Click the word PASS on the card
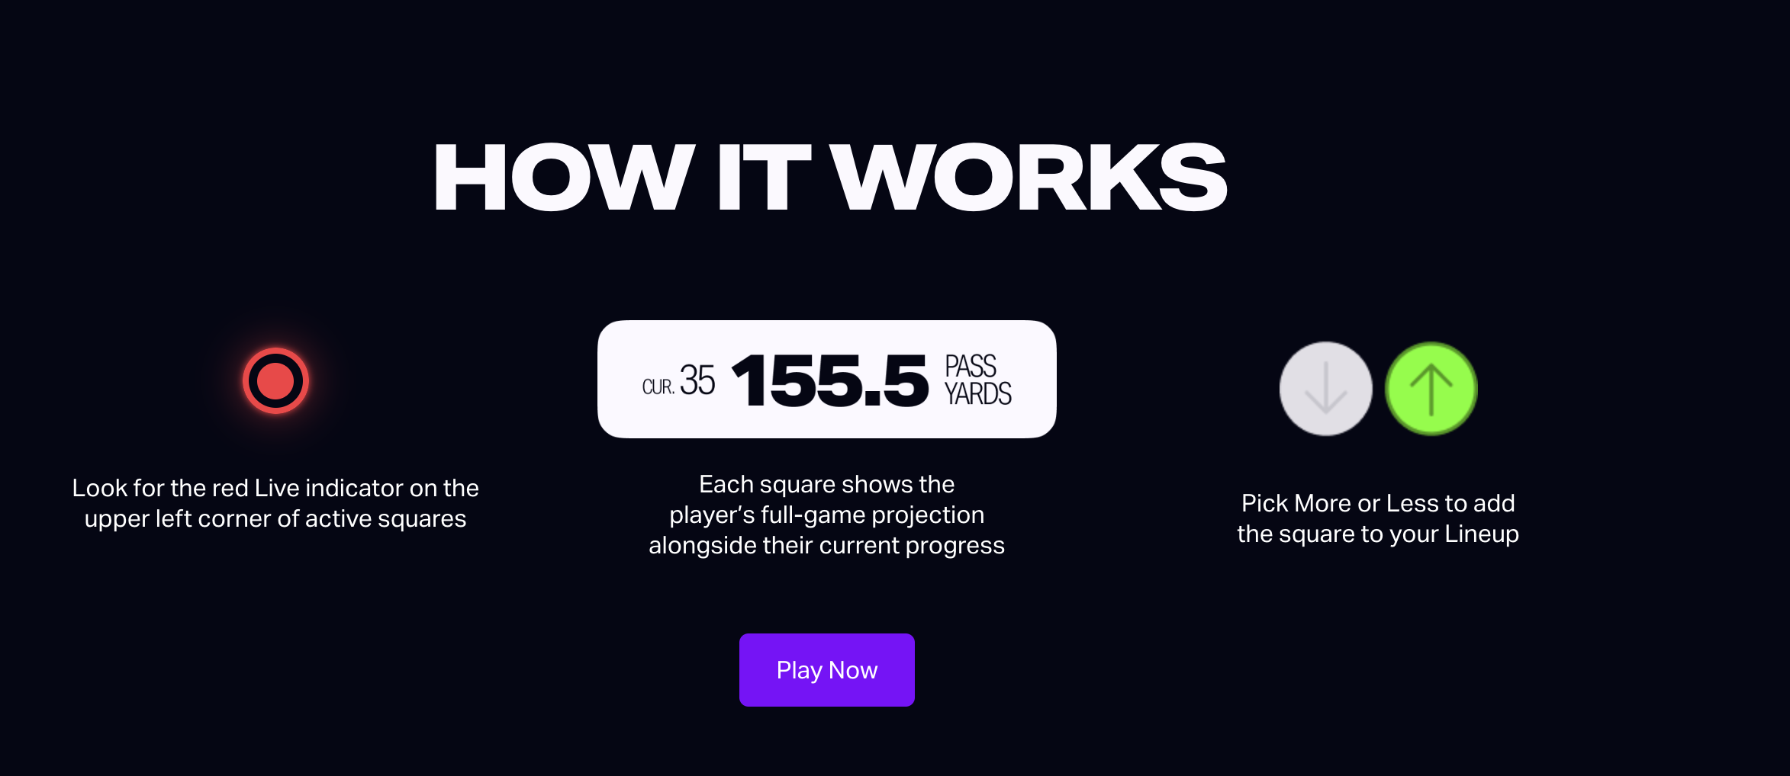This screenshot has width=1790, height=776. (x=971, y=366)
